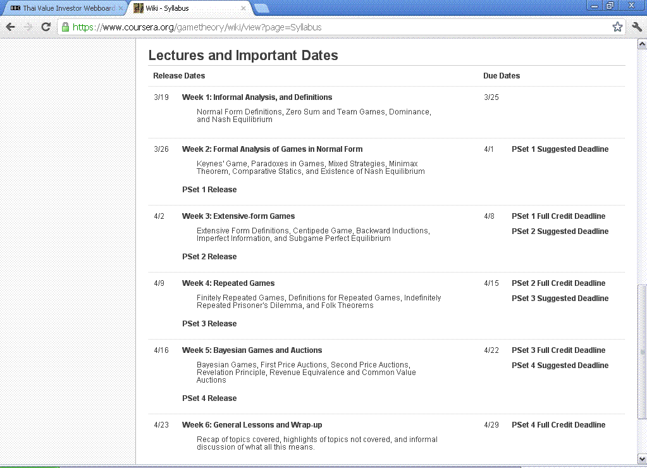Click PSet 4 Full Credit Deadline
Viewport: 647px width, 468px height.
tap(558, 425)
